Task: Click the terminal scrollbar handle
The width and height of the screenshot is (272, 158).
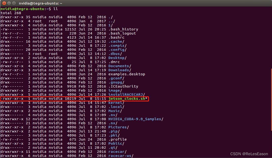Action: tap(271, 100)
